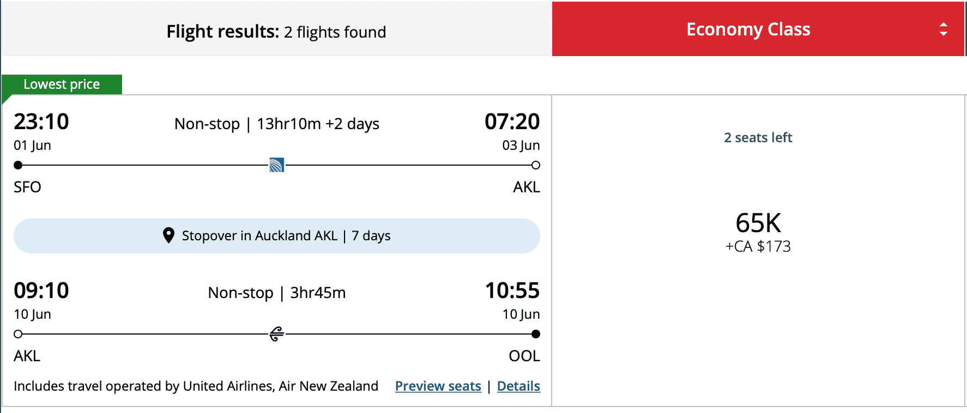
Task: Click the stopover location pin icon
Action: pyautogui.click(x=169, y=235)
